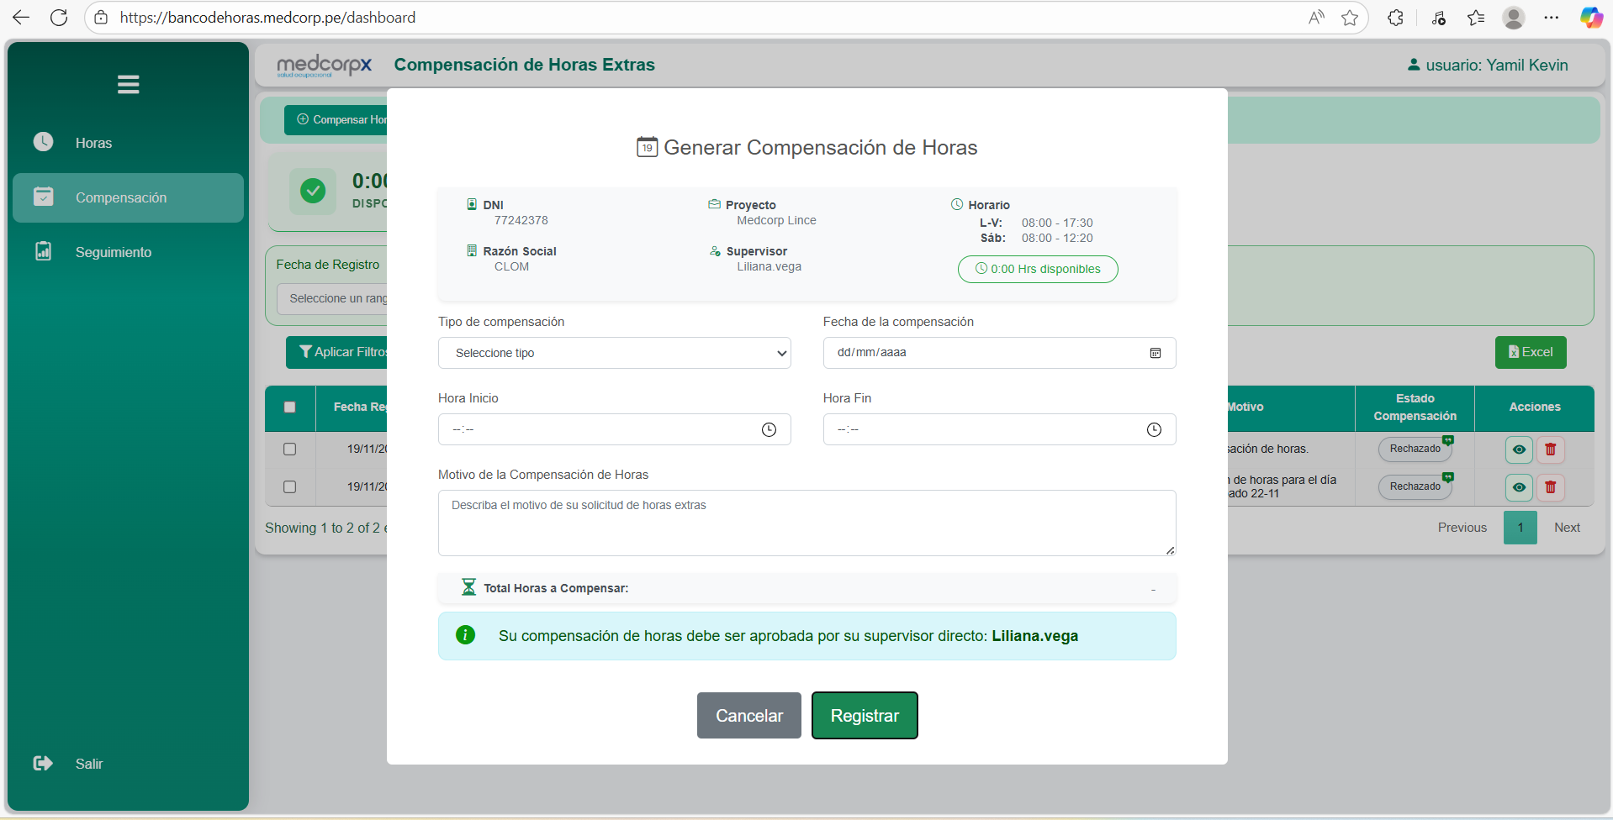The height and width of the screenshot is (820, 1613).
Task: Delete the second compensation row with trash icon
Action: (x=1550, y=487)
